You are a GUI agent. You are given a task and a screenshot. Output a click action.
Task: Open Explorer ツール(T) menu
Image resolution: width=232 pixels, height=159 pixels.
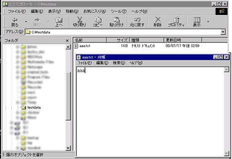click(118, 11)
